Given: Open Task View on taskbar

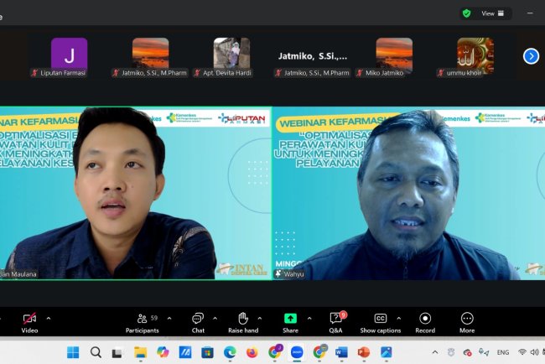Looking at the screenshot, I should click(x=117, y=353).
